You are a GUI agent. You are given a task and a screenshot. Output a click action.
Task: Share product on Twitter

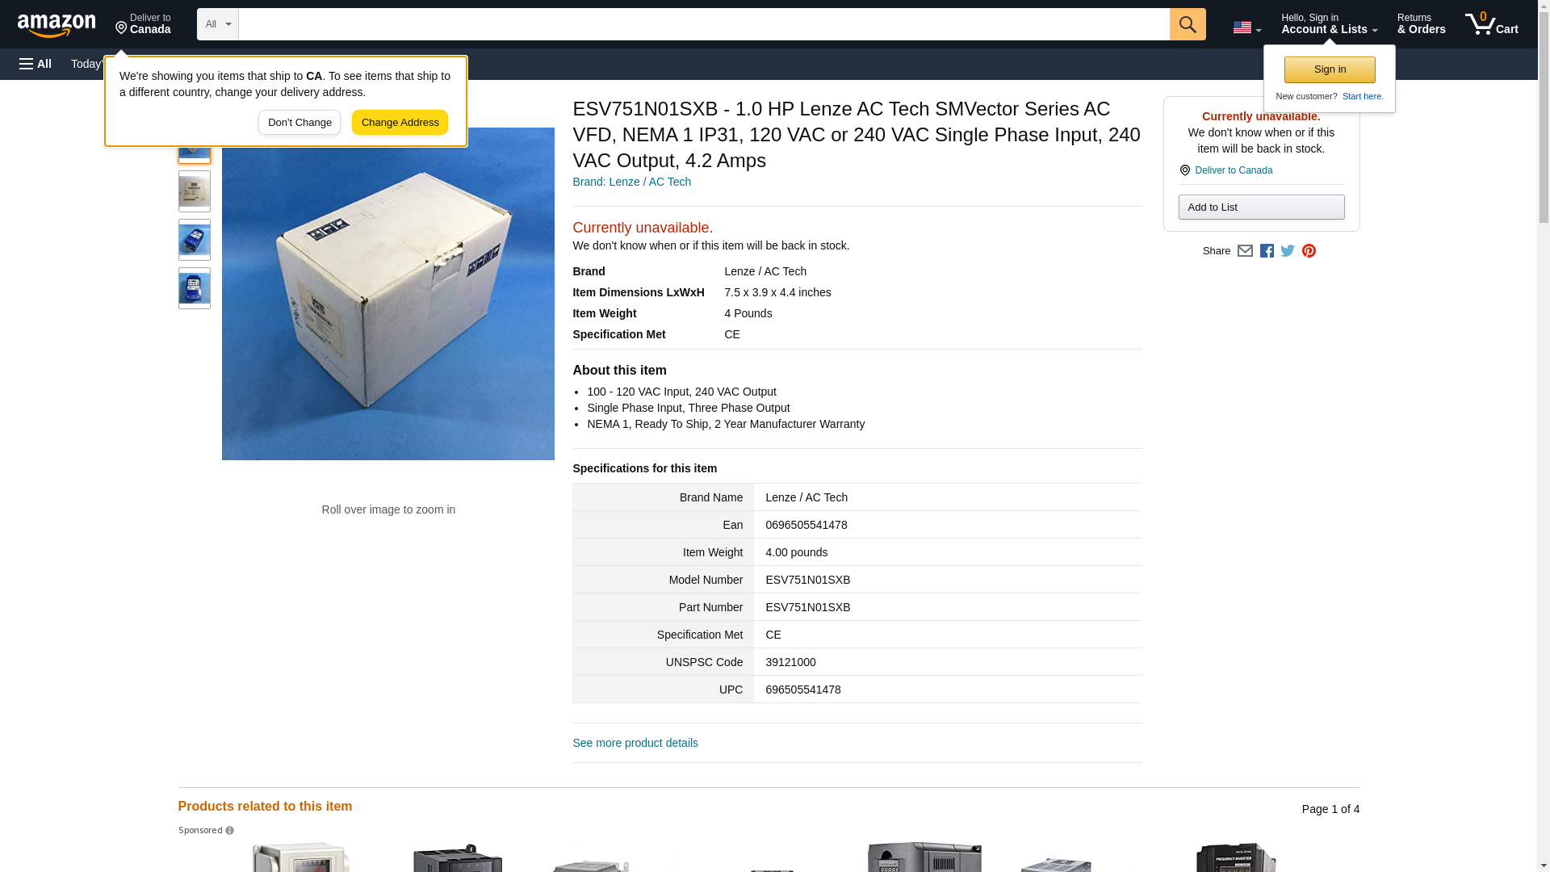1288,251
